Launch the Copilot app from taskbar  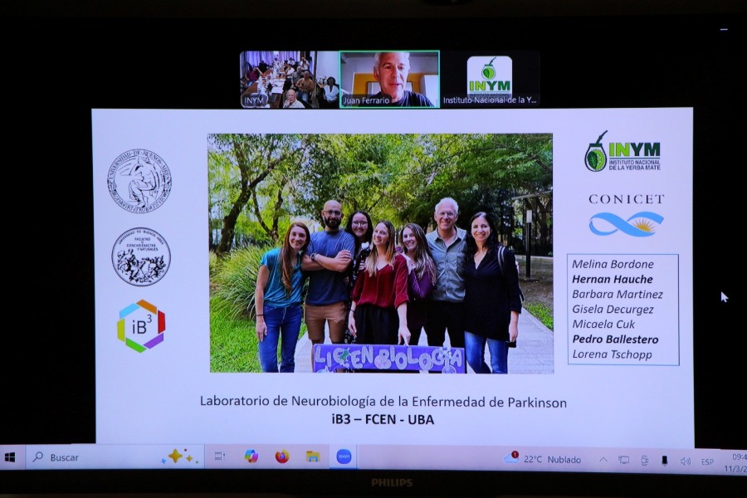coord(251,456)
